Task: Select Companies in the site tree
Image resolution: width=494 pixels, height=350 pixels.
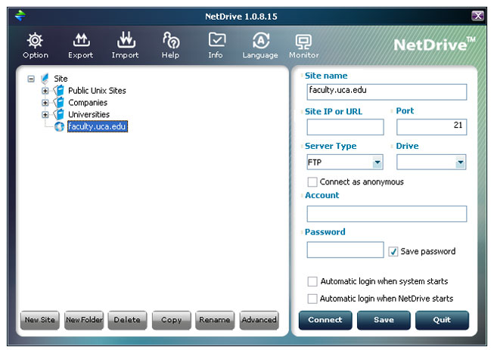Action: tap(88, 103)
